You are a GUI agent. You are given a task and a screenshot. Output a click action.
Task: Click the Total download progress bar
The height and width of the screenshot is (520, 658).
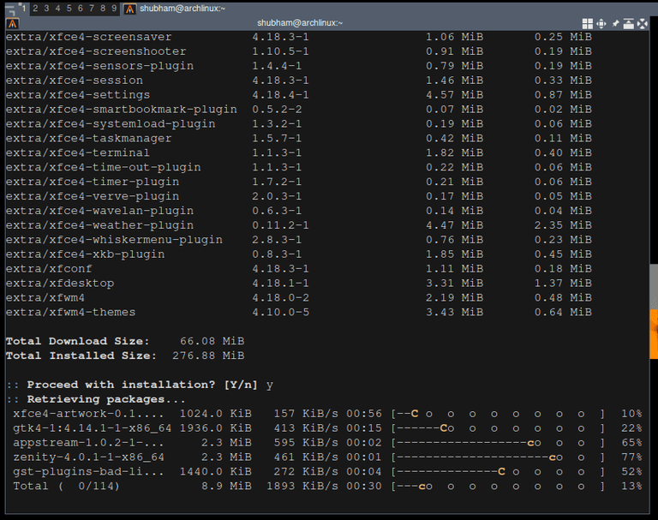498,487
